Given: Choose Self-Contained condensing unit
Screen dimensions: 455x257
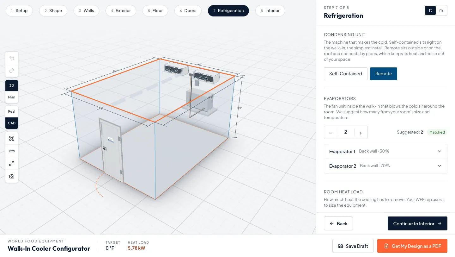Looking at the screenshot, I should click(x=346, y=74).
